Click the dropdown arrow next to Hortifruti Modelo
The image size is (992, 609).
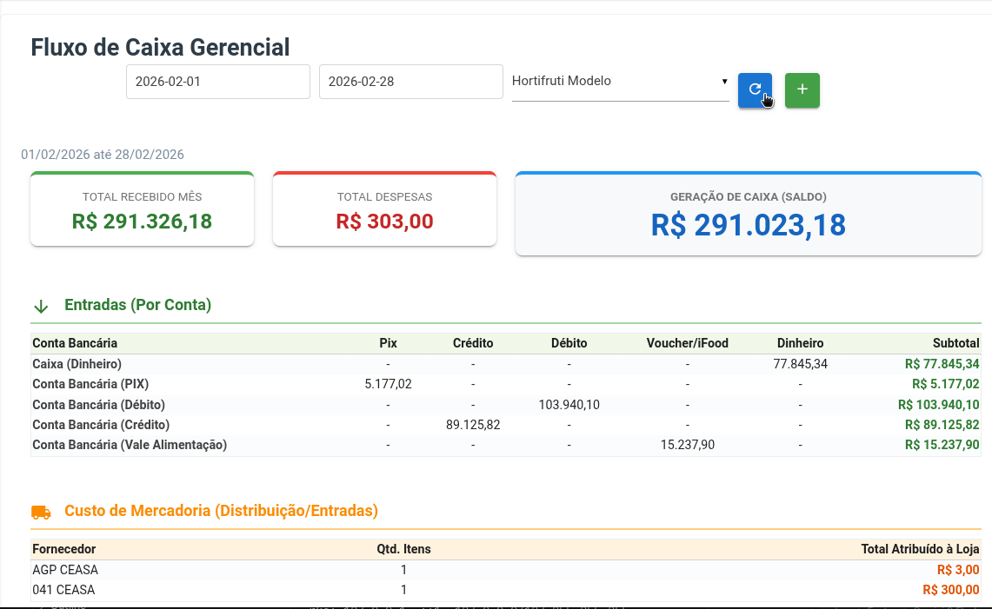pyautogui.click(x=724, y=81)
